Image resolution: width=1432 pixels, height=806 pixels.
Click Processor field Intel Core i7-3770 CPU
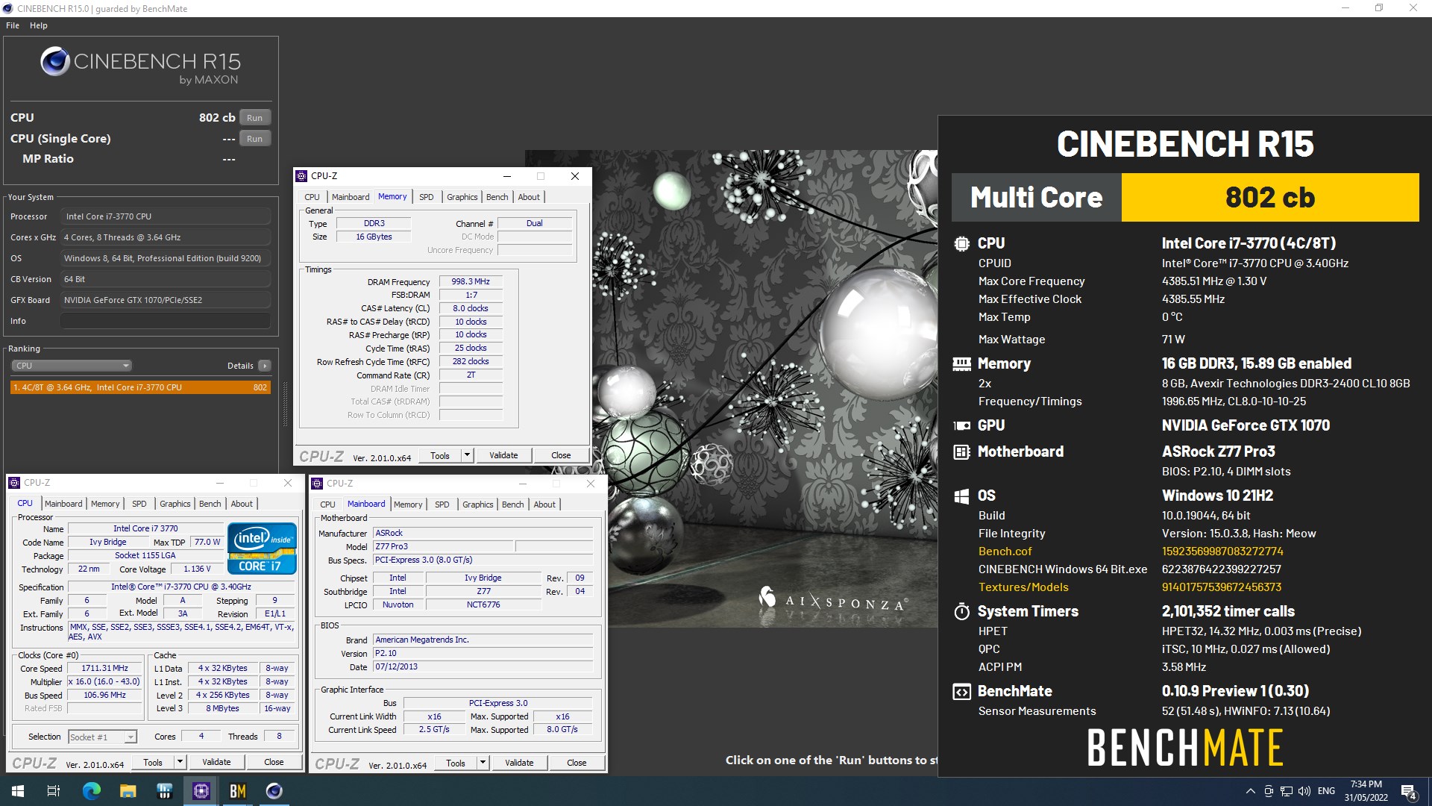click(166, 216)
